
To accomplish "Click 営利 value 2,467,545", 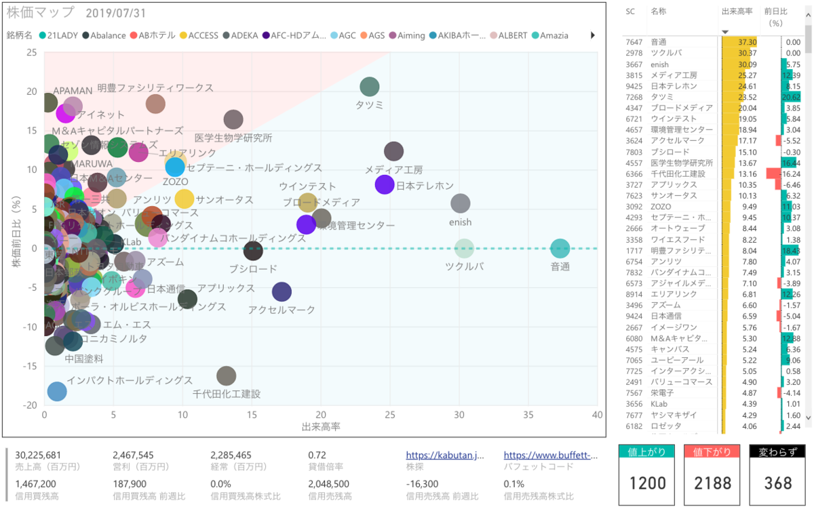I will [x=133, y=455].
